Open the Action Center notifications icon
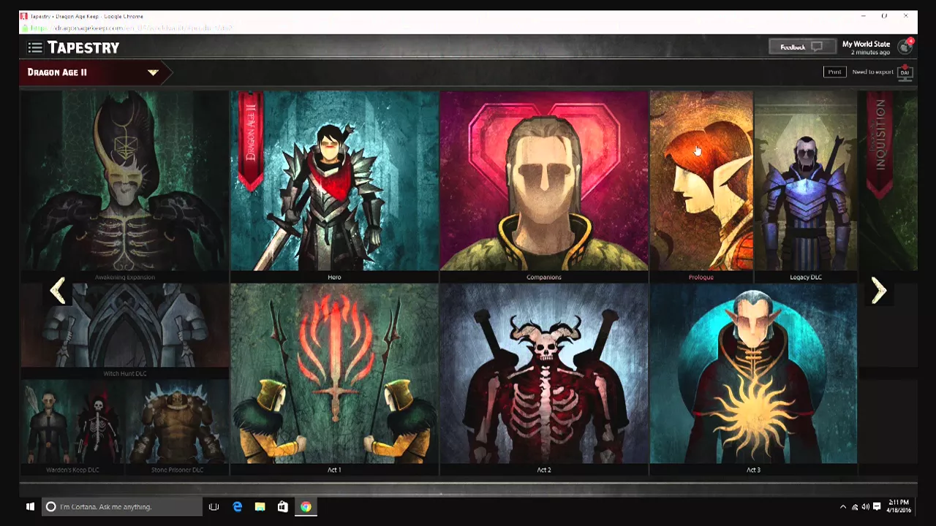This screenshot has height=526, width=936. pyautogui.click(x=877, y=507)
